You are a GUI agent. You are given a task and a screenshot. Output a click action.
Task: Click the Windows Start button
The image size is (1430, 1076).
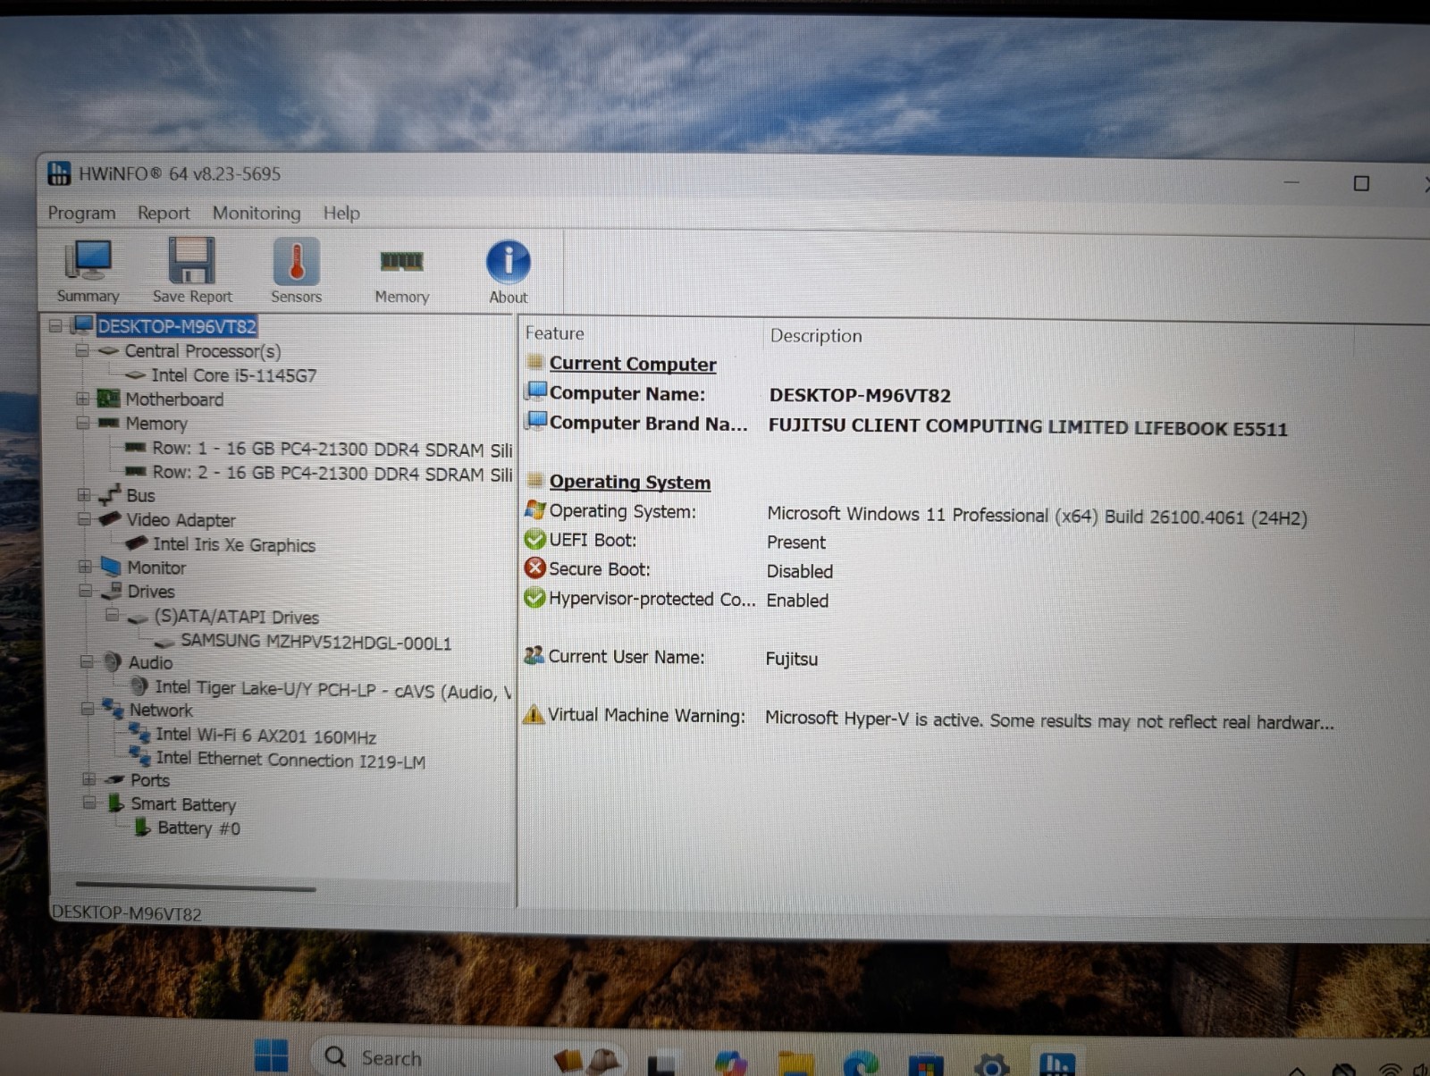(271, 1055)
